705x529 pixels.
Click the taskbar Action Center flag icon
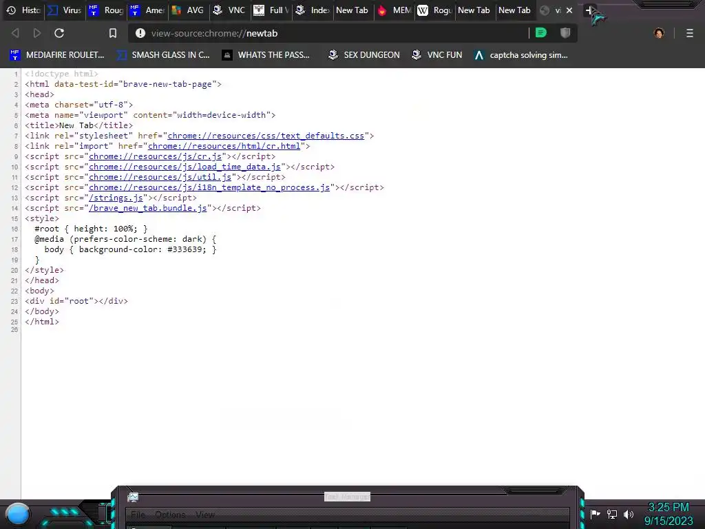coord(596,514)
